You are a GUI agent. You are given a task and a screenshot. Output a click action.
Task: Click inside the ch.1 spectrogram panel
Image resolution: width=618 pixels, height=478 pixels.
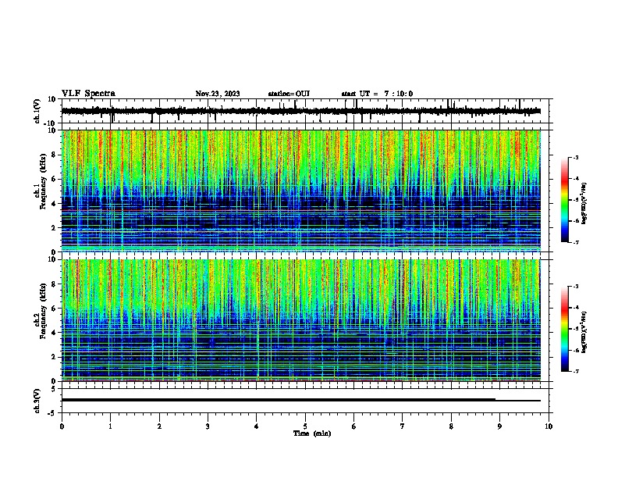click(x=300, y=191)
